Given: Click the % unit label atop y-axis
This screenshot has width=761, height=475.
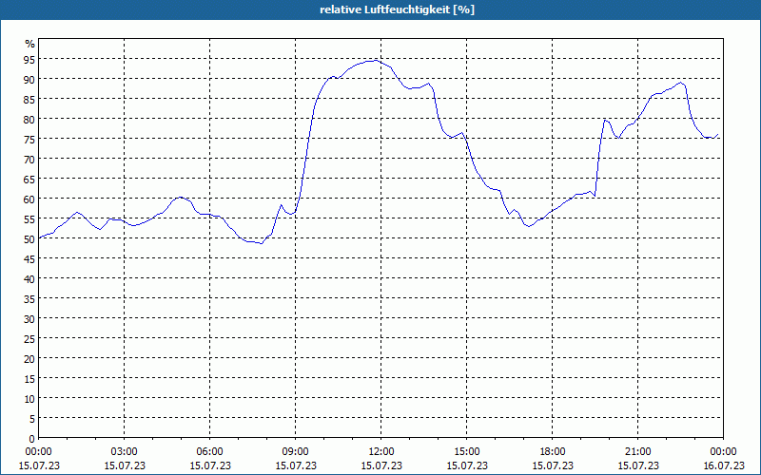Looking at the screenshot, I should 30,44.
